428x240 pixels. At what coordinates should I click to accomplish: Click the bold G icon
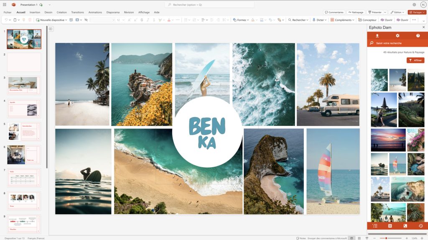pos(142,20)
